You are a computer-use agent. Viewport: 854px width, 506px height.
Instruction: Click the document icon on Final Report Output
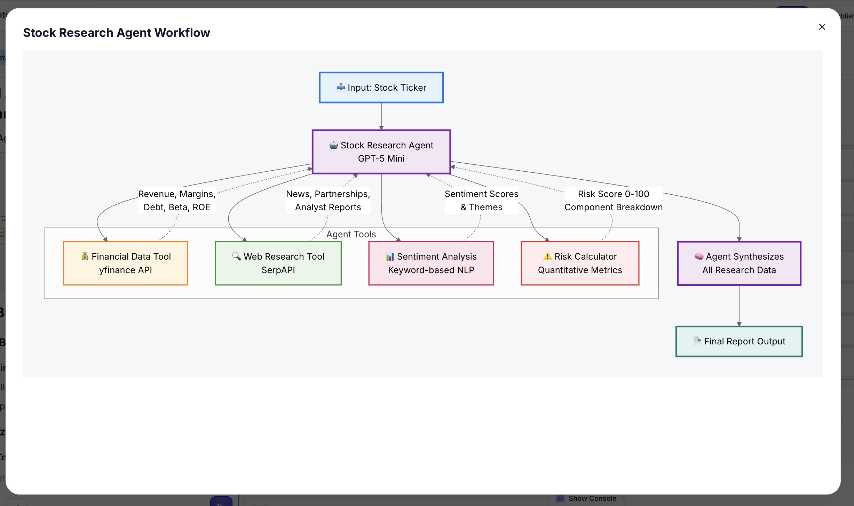[698, 341]
